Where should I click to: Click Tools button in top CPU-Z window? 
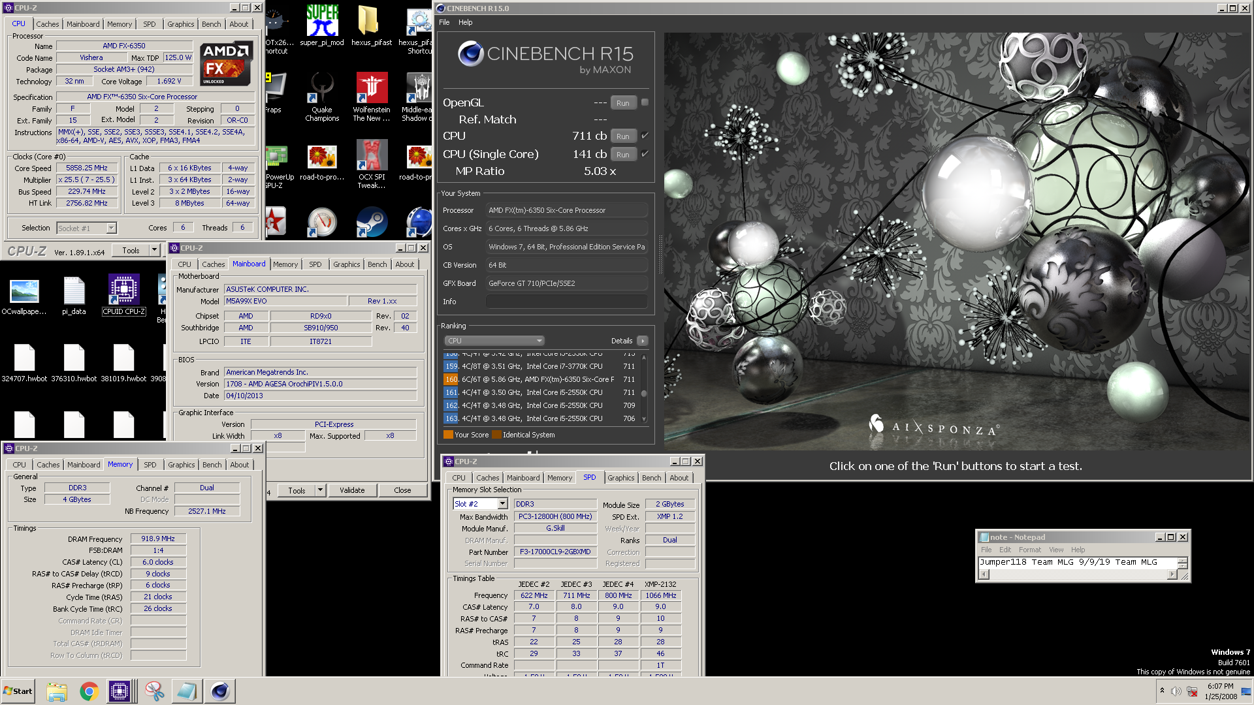pyautogui.click(x=131, y=250)
